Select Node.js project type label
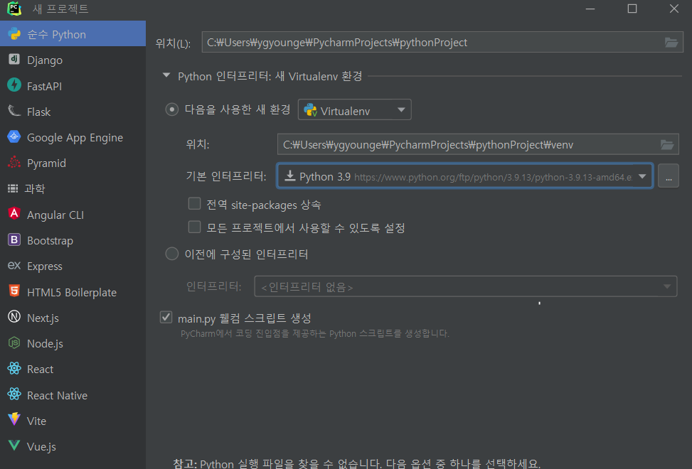Viewport: 692px width, 469px height. tap(45, 343)
